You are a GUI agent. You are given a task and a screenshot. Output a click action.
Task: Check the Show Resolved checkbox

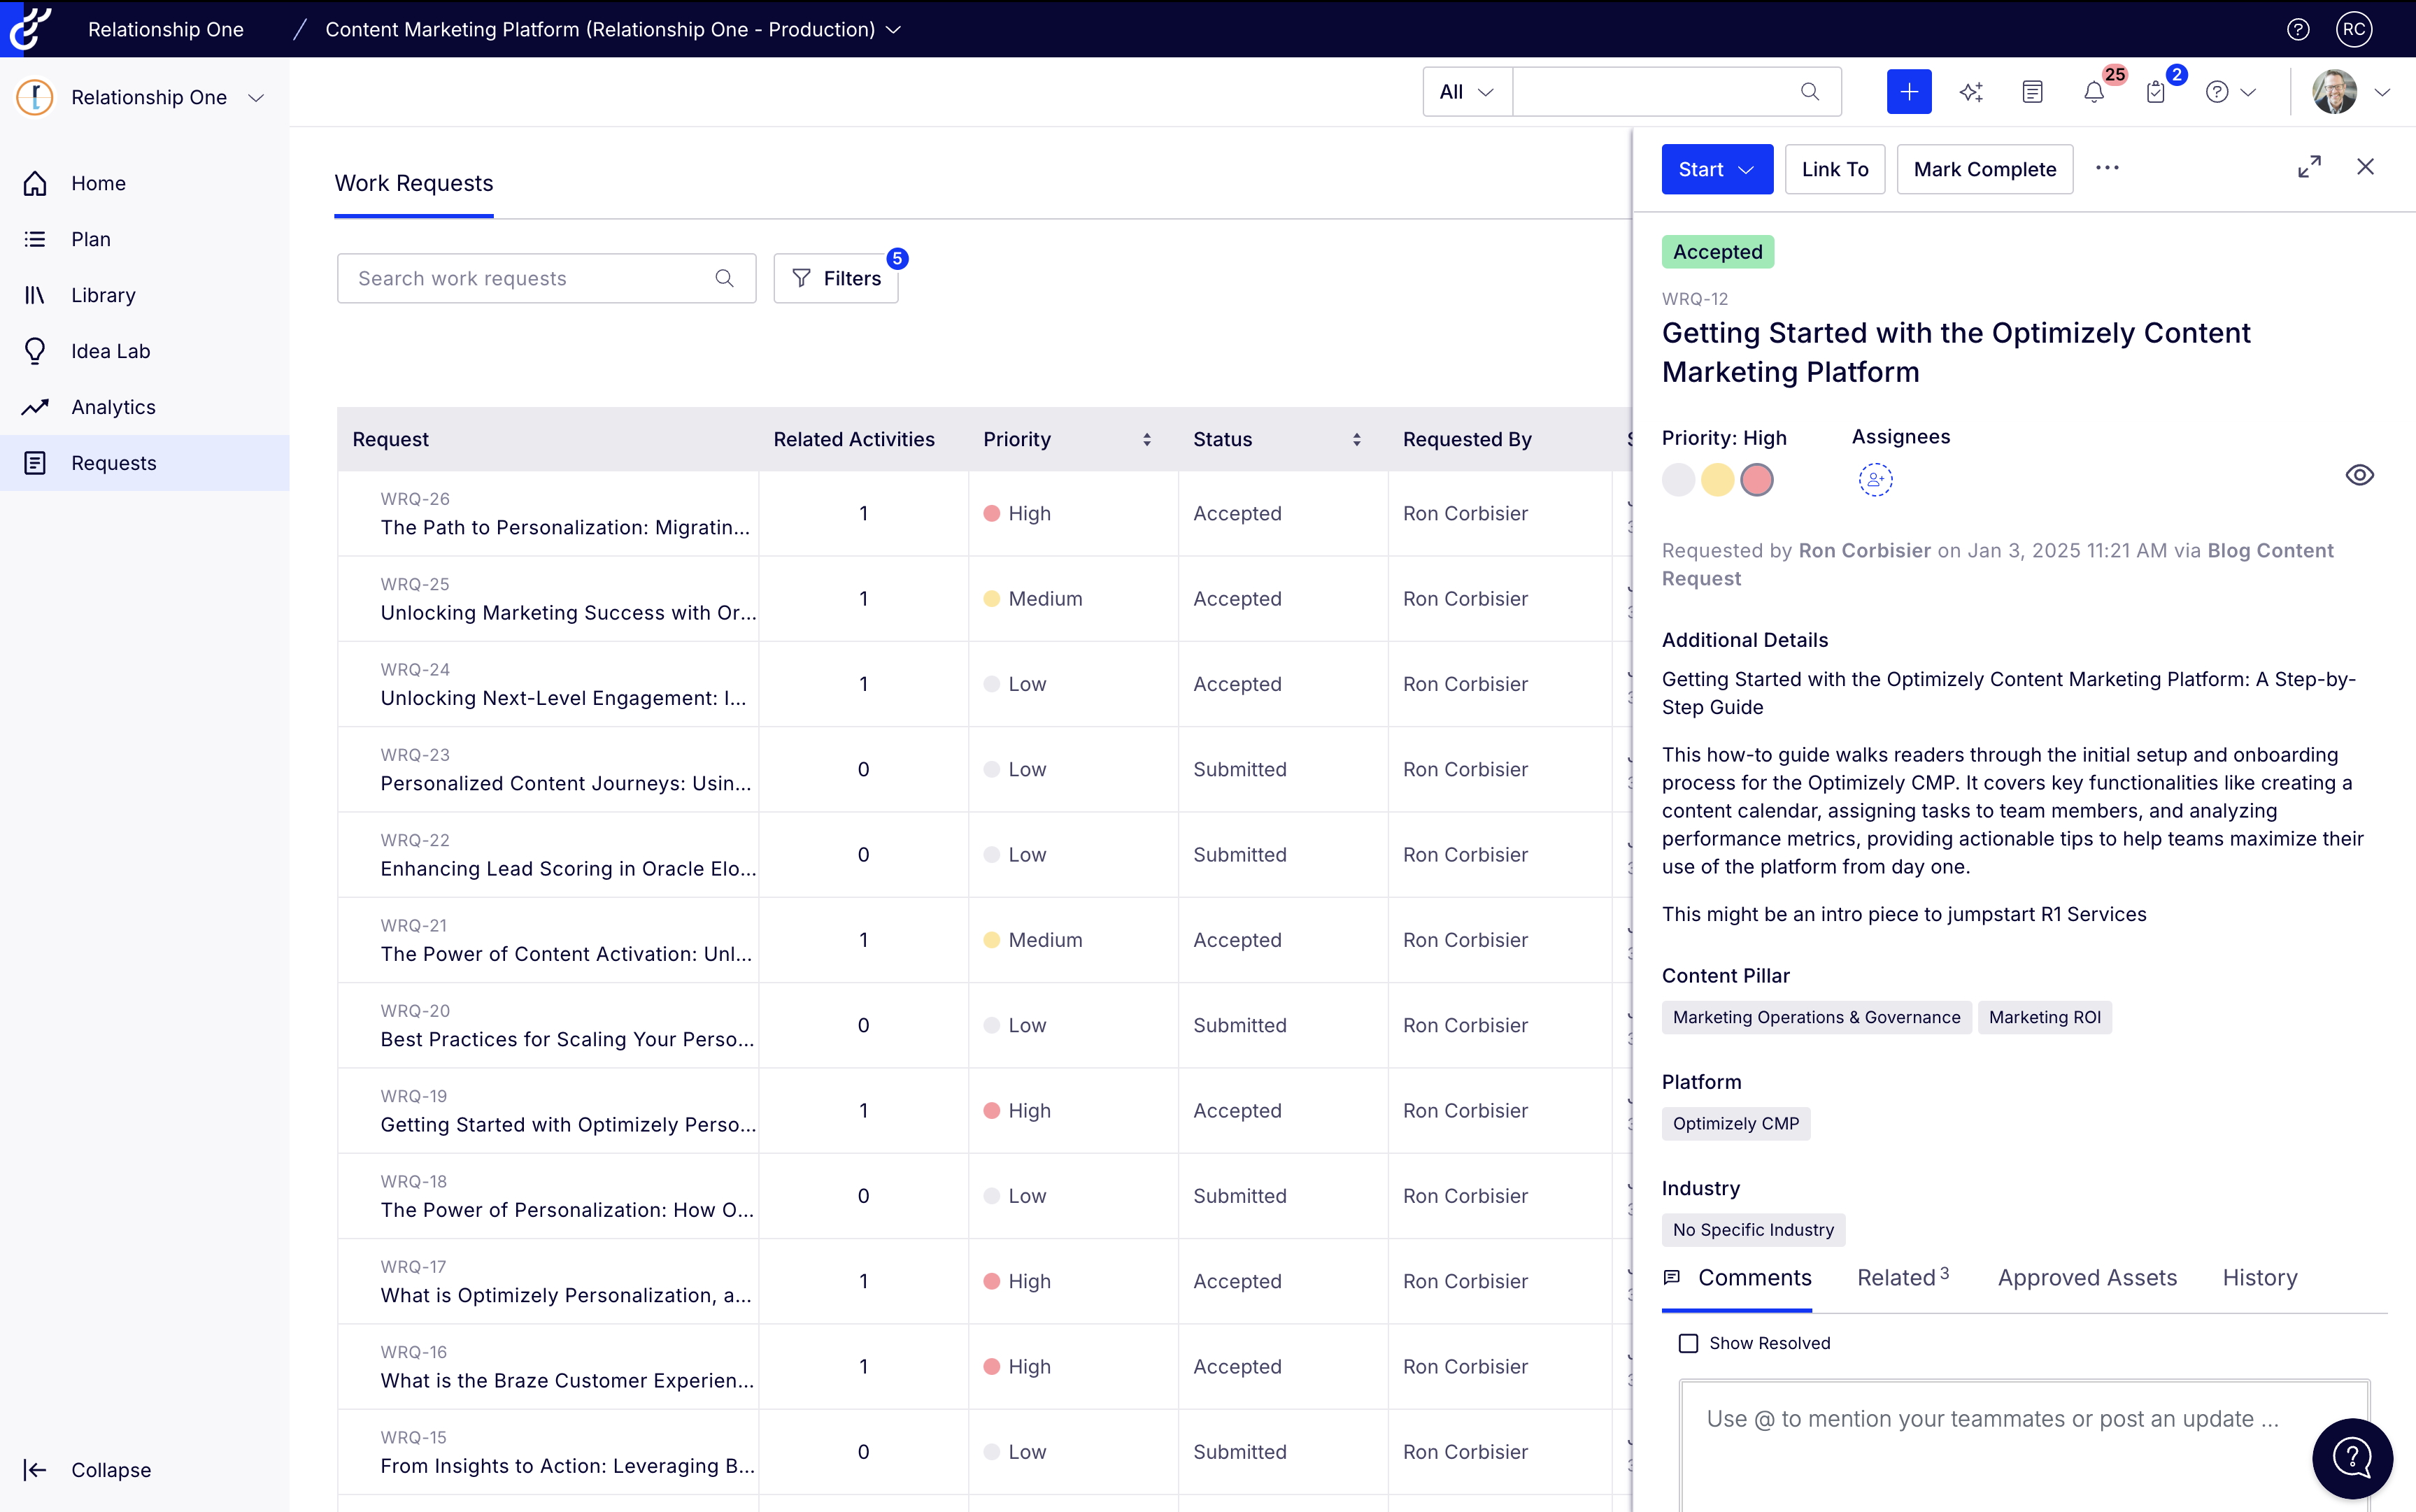click(x=1688, y=1343)
